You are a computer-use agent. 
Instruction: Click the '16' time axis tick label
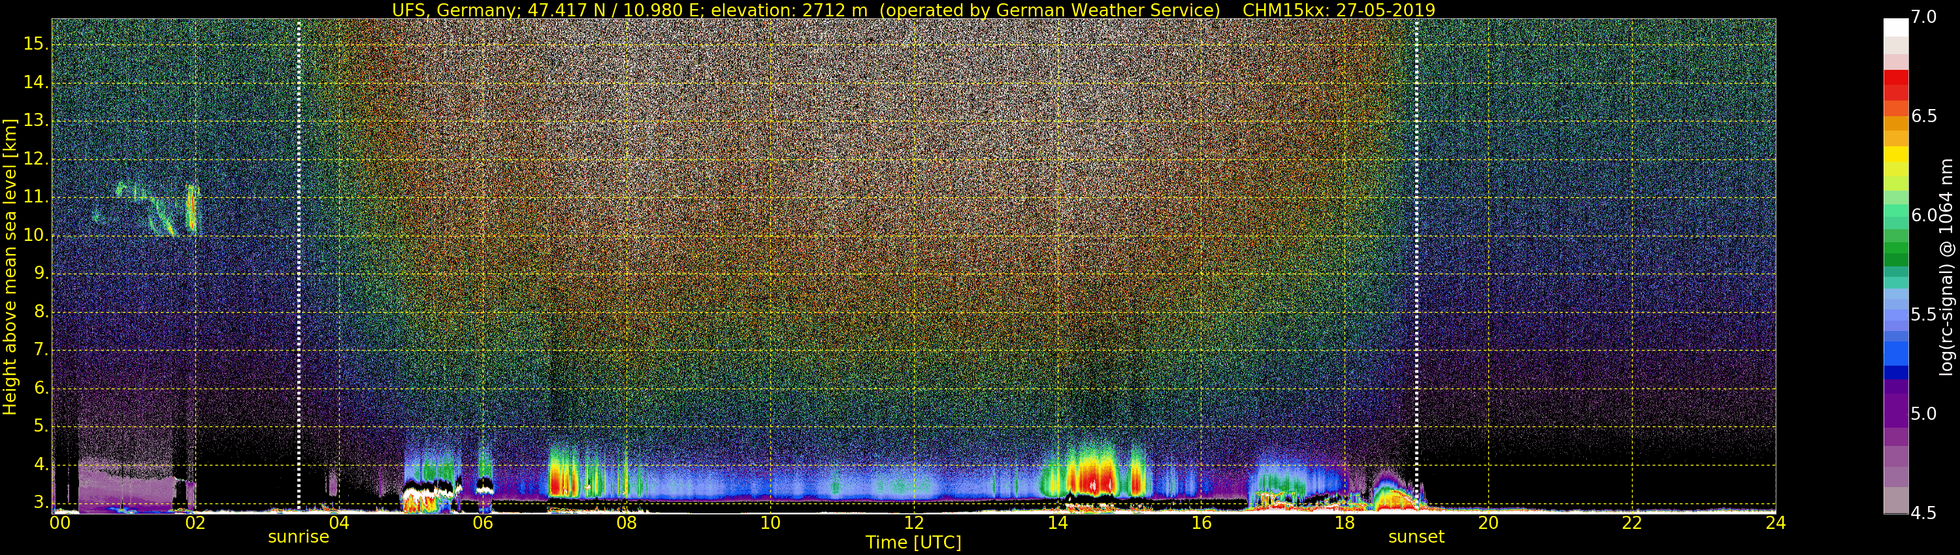click(x=1201, y=523)
